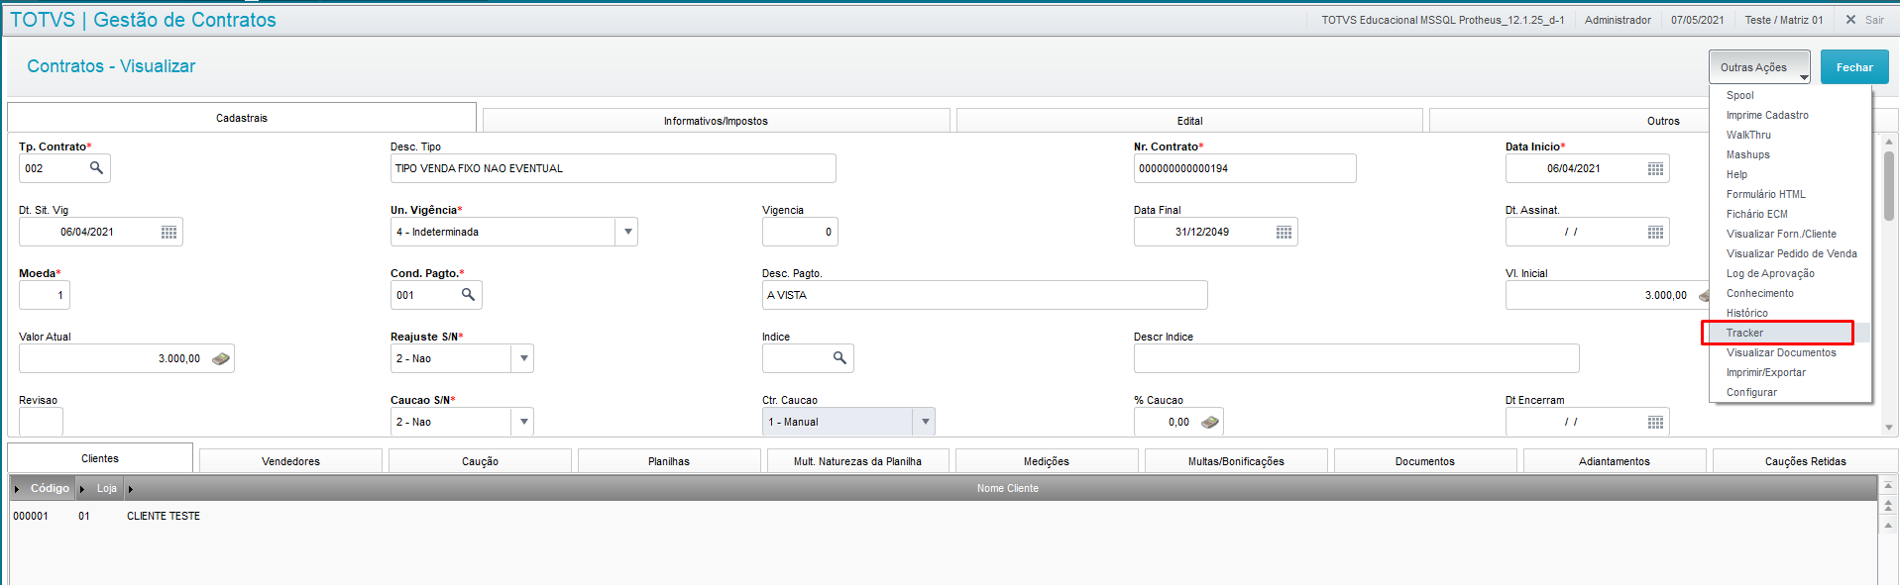Select Imprimir/Exportar menu entry

pos(1790,372)
